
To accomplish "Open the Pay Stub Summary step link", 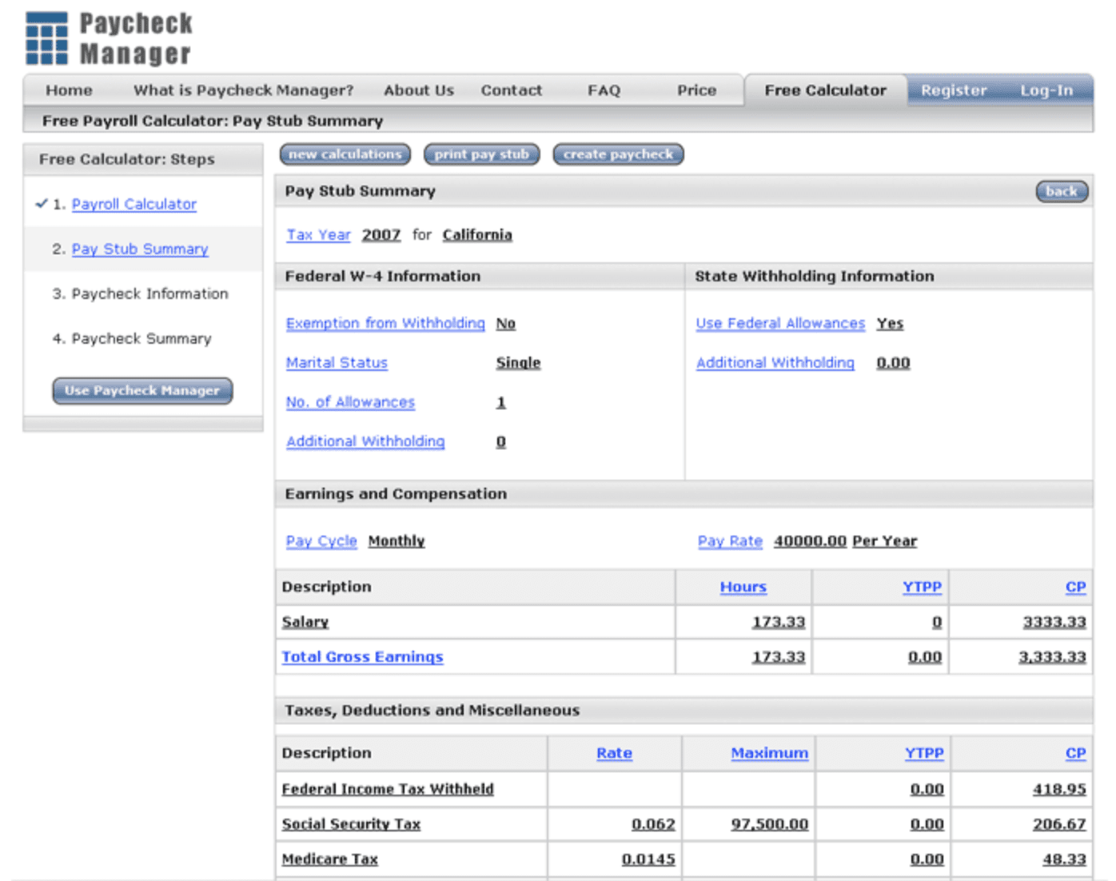I will click(139, 249).
